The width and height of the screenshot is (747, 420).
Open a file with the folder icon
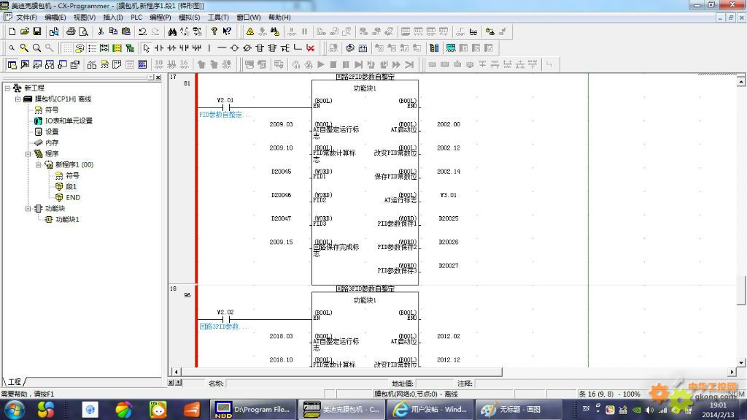tap(25, 31)
